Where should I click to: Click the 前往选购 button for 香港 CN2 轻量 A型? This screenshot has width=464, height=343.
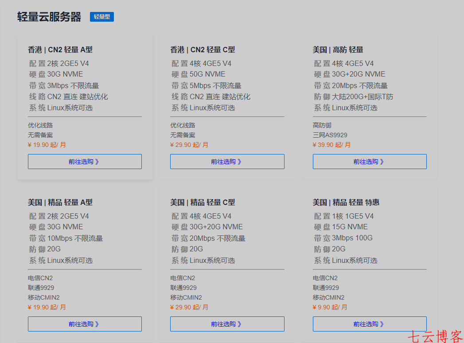tap(85, 161)
